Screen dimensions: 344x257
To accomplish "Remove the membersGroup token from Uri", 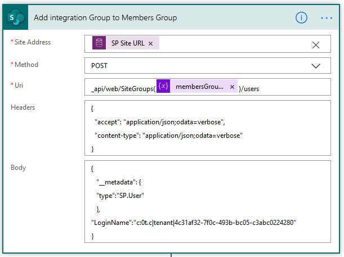I will point(232,87).
